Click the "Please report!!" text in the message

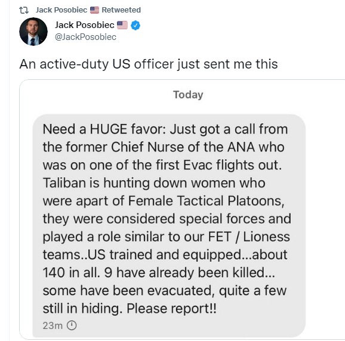point(171,308)
